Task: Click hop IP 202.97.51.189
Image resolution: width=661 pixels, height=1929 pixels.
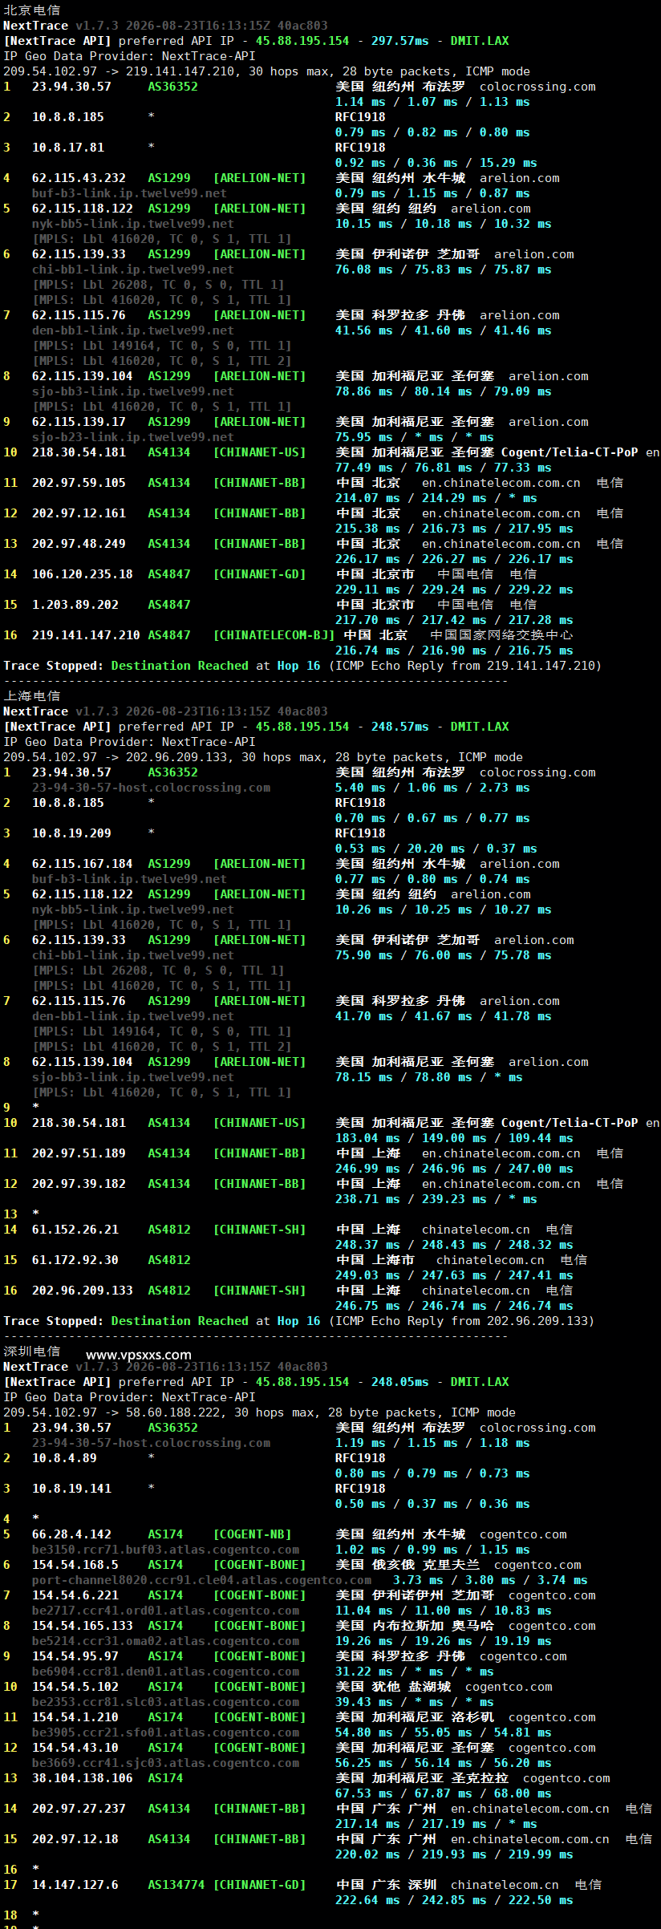Action: tap(79, 1153)
